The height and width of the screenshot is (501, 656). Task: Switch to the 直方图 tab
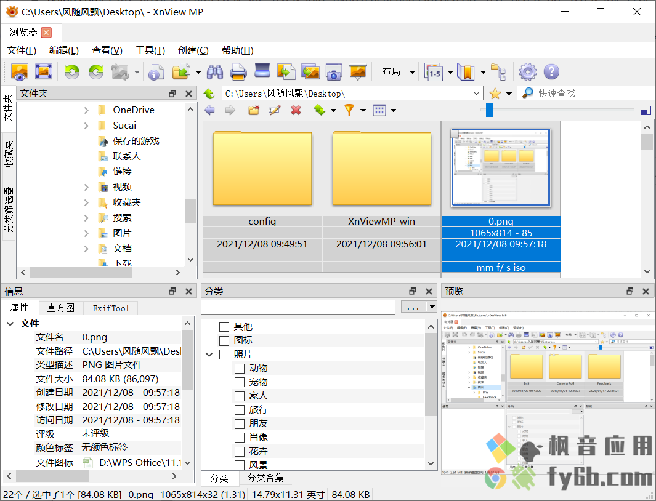(61, 308)
